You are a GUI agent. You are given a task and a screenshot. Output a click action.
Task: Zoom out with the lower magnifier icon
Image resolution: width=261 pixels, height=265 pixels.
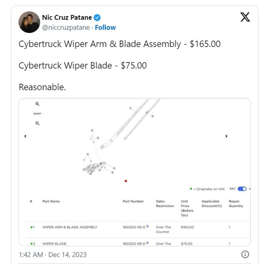(x=37, y=123)
